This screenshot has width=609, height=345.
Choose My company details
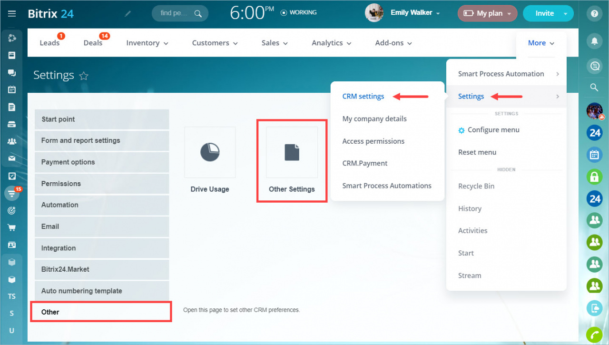tap(374, 118)
